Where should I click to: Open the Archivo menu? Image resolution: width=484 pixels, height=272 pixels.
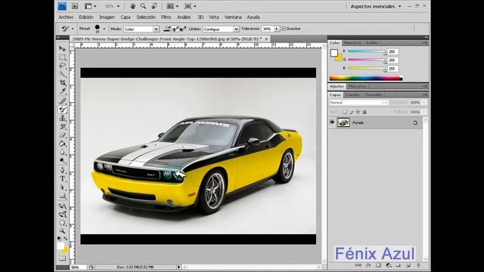pos(66,17)
